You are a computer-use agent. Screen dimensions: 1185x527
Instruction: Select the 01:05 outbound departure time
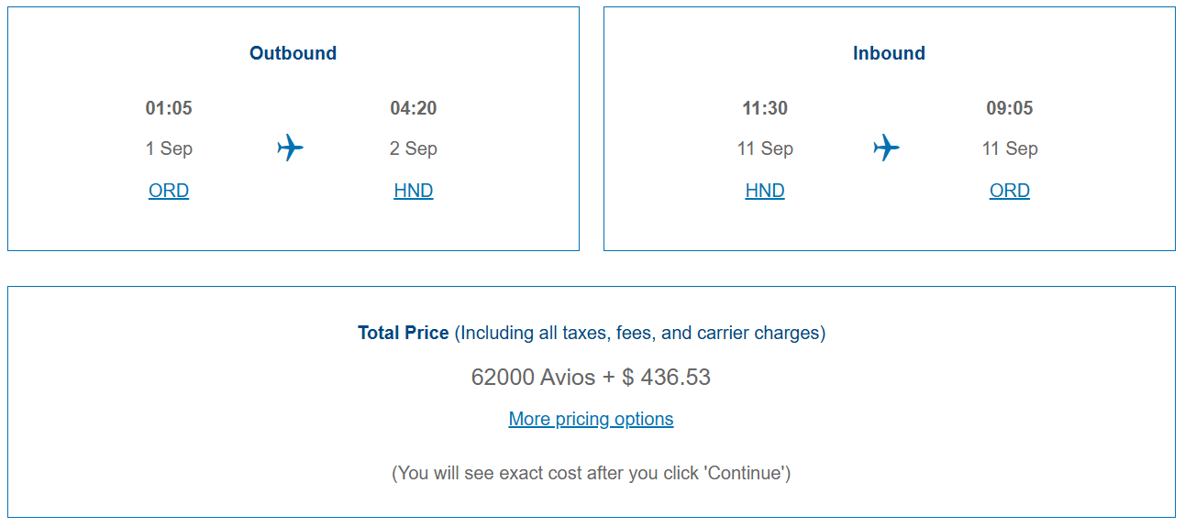click(x=169, y=108)
